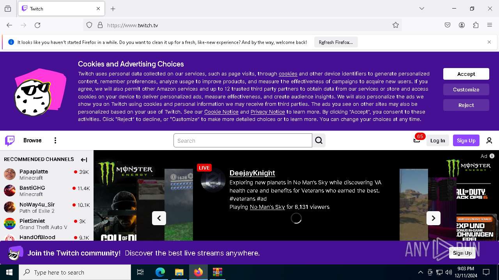Image resolution: width=499 pixels, height=280 pixels.
Task: Go to next carousel stream
Action: 434,218
